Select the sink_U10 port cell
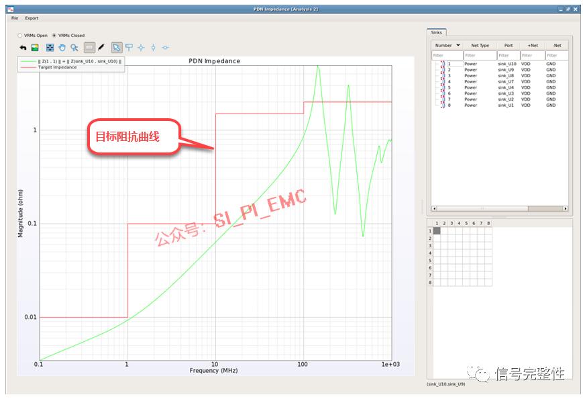The width and height of the screenshot is (583, 399). [x=507, y=64]
